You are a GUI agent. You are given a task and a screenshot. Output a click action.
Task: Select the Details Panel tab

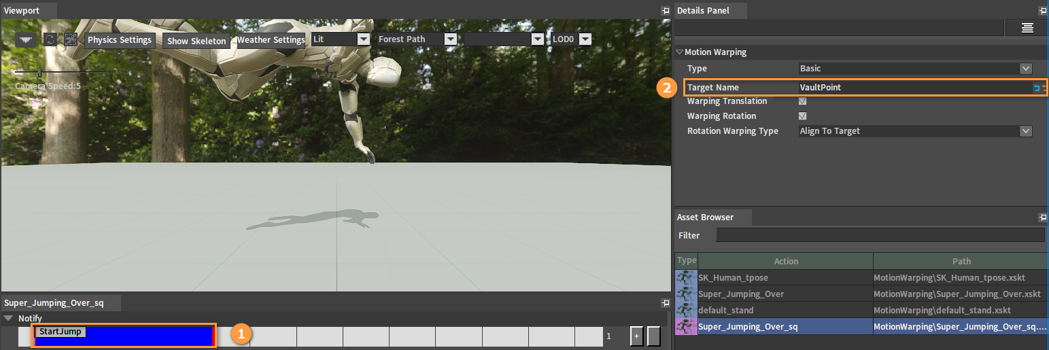[711, 10]
